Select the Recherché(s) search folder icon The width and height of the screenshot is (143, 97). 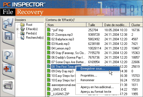tap(22, 38)
